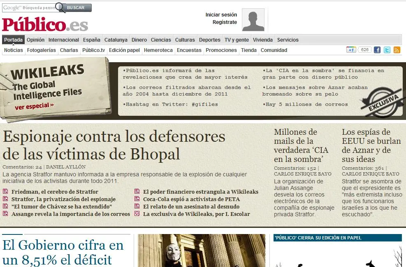Click the BUSCAR search button
Screen dimensions: 406x267
(x=76, y=8)
